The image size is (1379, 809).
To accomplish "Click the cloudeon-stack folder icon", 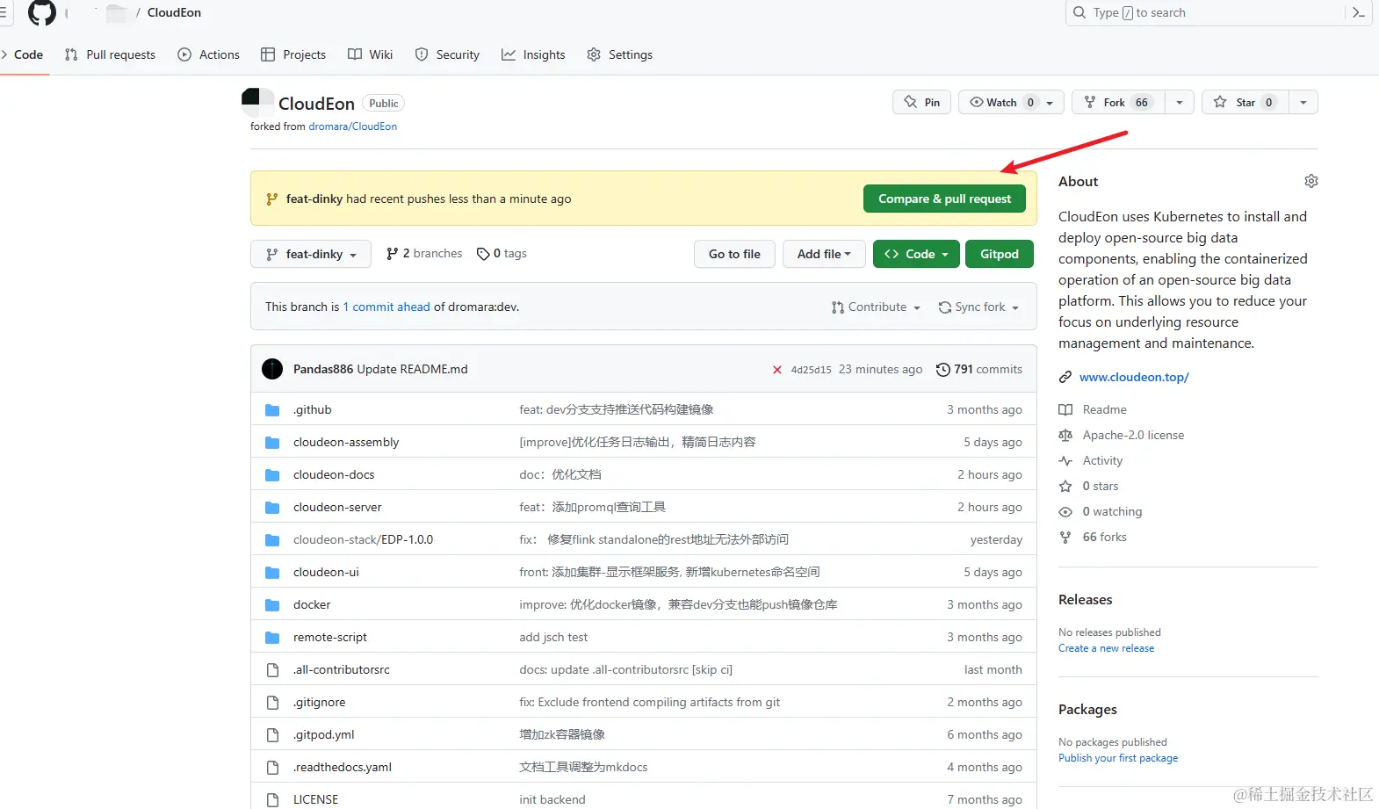I will pyautogui.click(x=272, y=540).
